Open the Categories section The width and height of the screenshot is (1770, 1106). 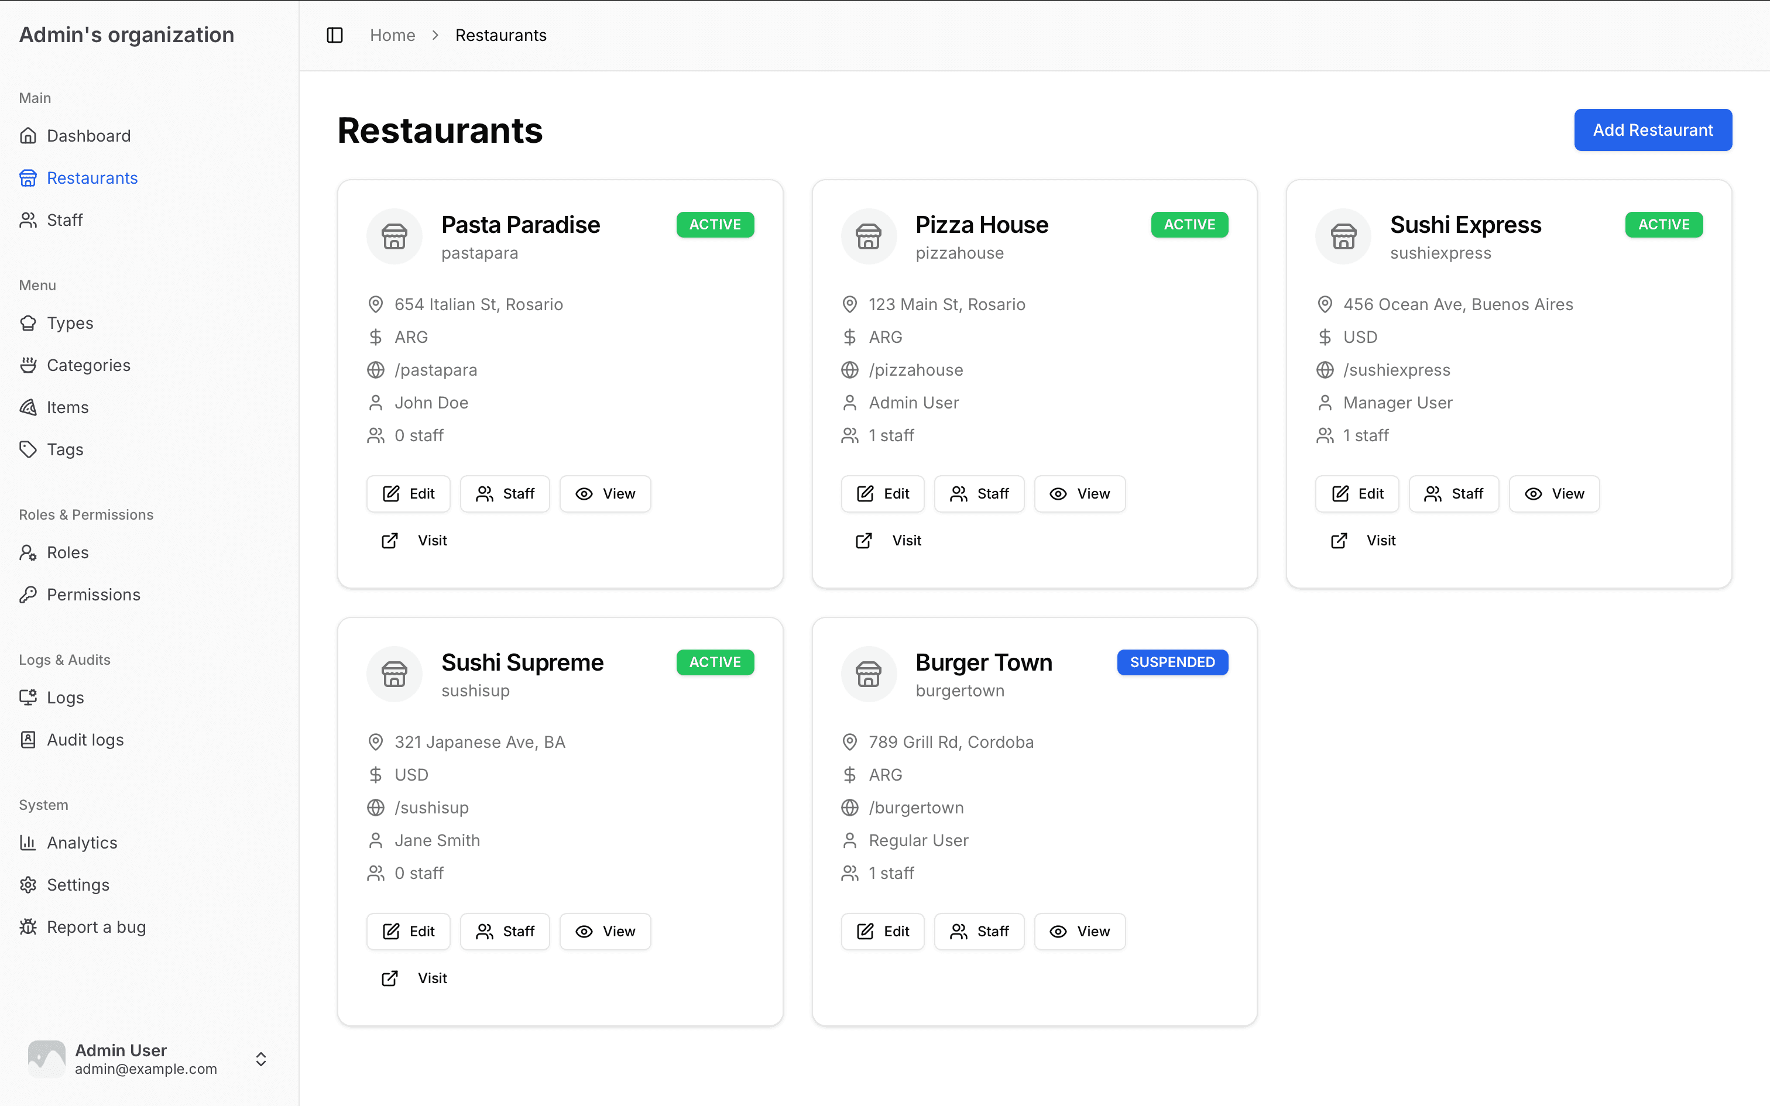[88, 365]
